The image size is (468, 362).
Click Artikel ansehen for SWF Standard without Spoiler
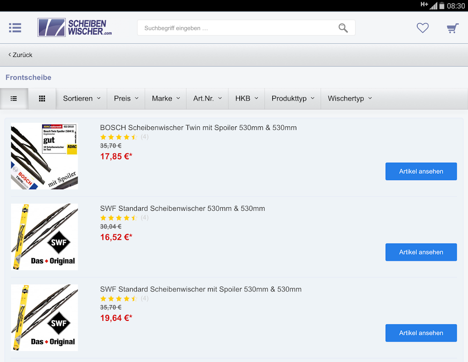[421, 252]
